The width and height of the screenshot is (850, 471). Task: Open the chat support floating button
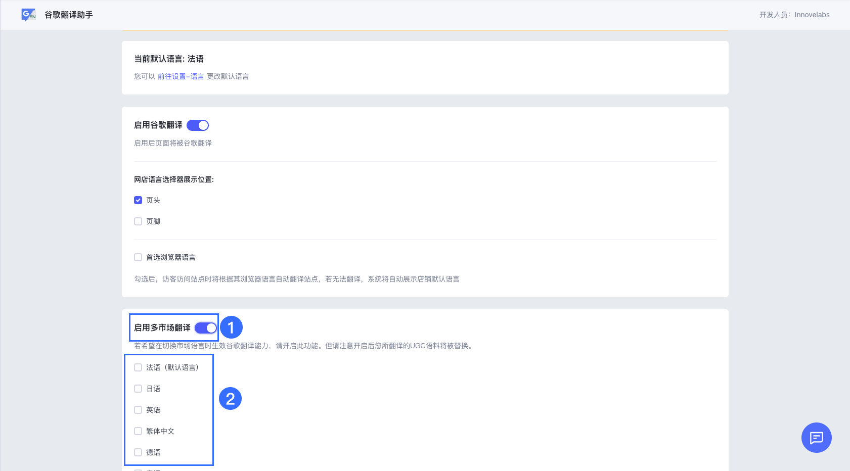tap(816, 438)
